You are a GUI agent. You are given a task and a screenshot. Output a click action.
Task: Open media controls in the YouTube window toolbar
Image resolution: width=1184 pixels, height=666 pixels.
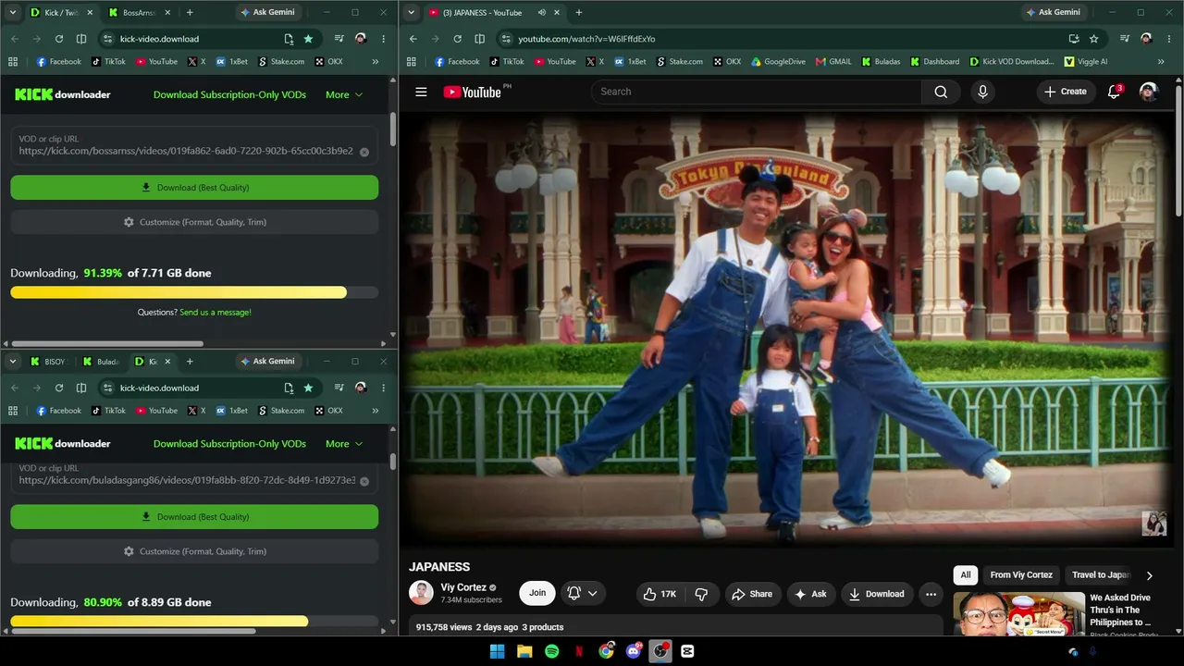point(1125,39)
